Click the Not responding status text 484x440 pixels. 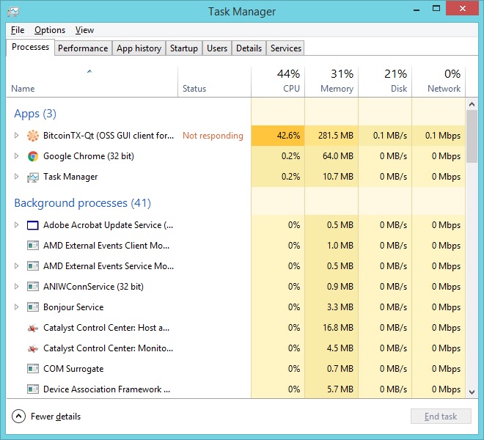tap(213, 136)
